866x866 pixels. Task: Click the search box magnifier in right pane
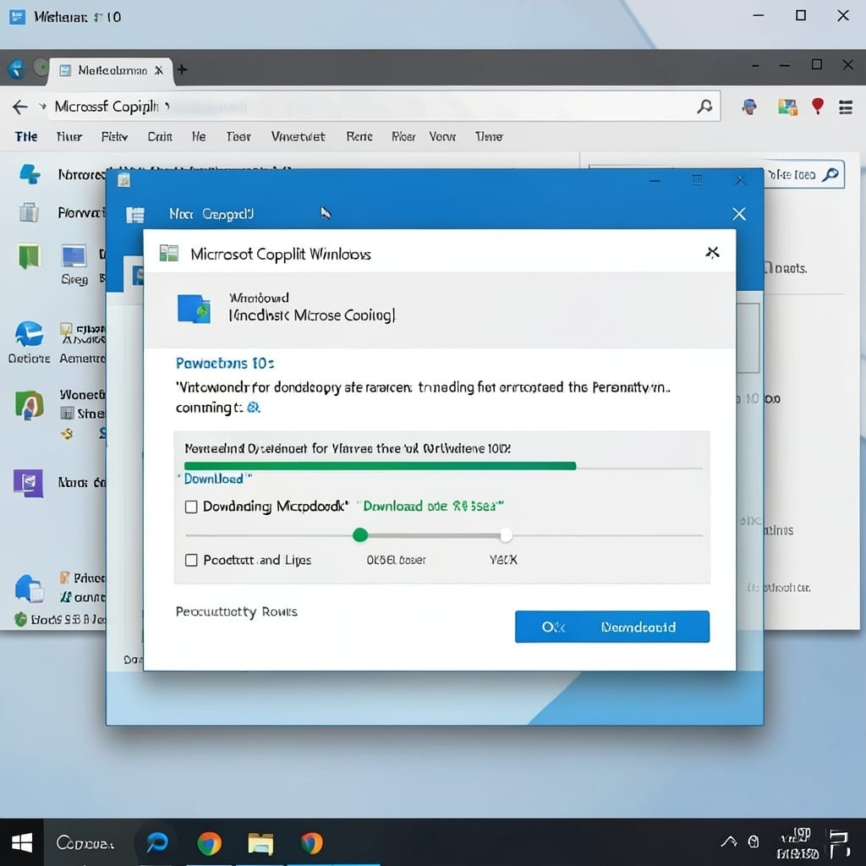830,174
